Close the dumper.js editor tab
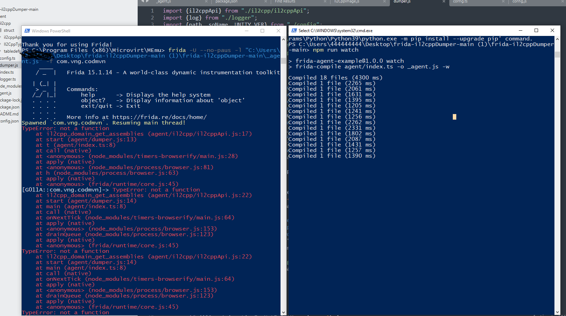Image resolution: width=566 pixels, height=316 pixels. pos(444,1)
